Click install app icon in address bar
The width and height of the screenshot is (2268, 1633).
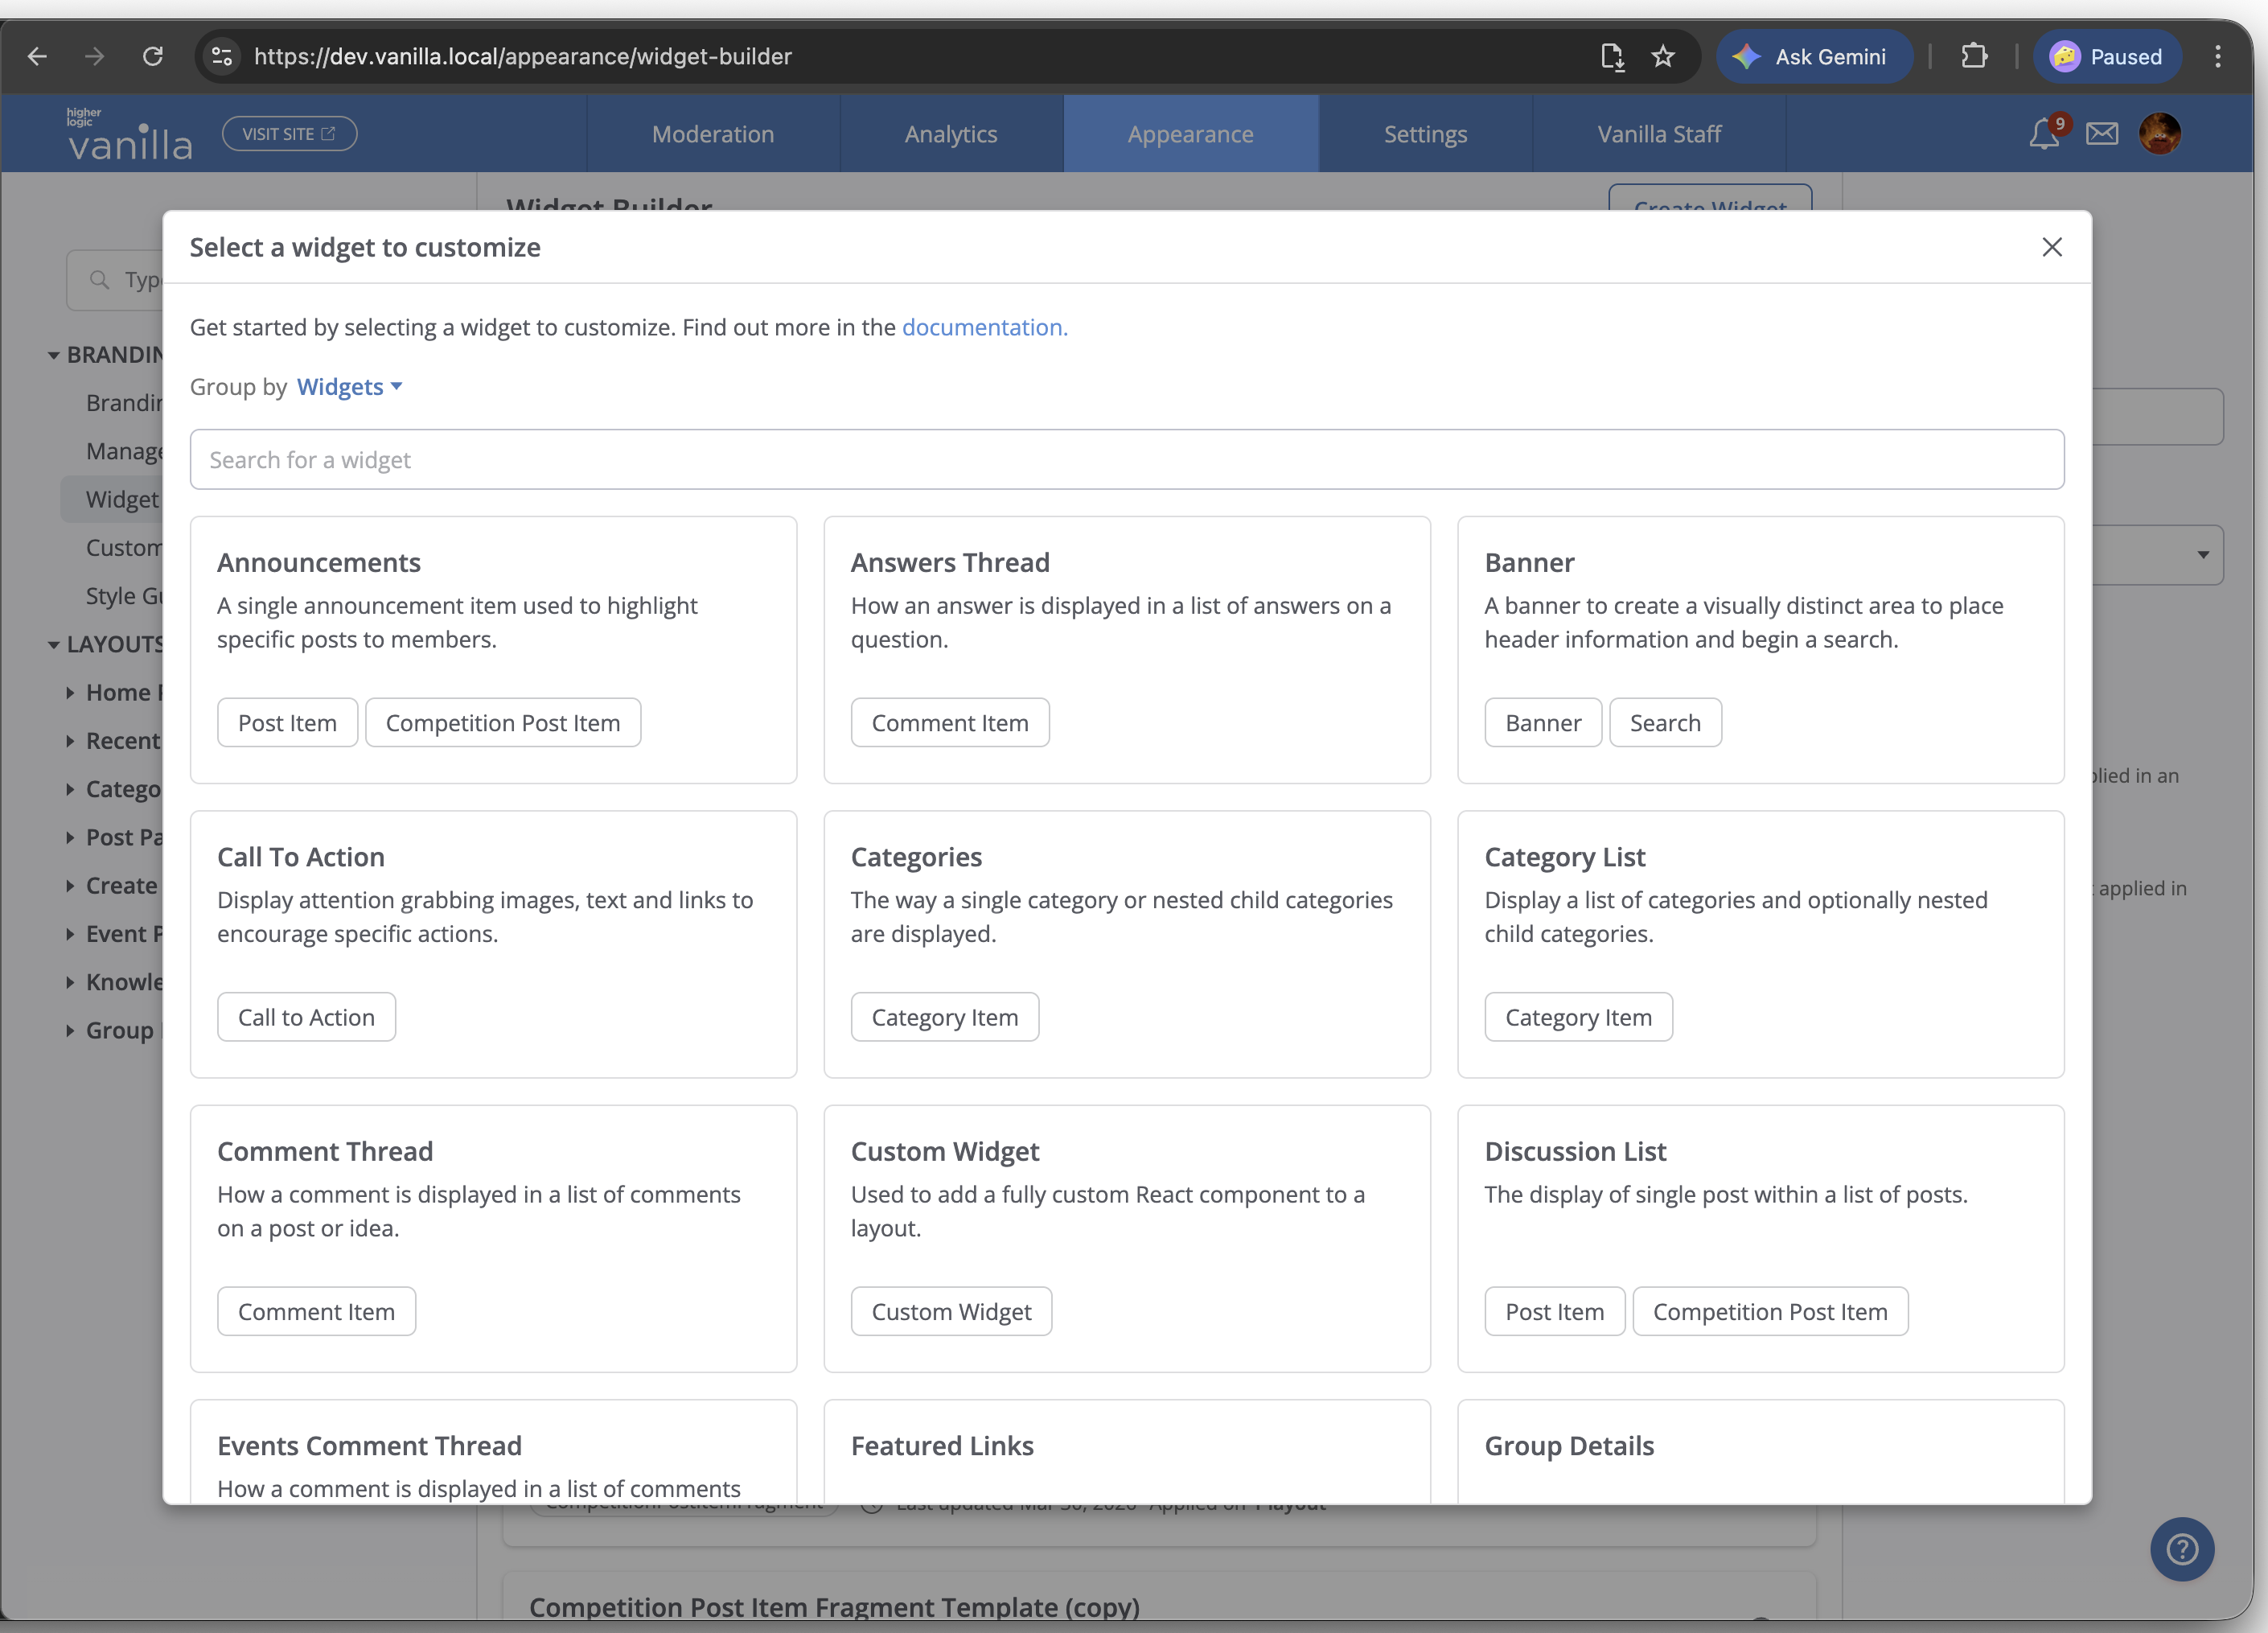1612,56
